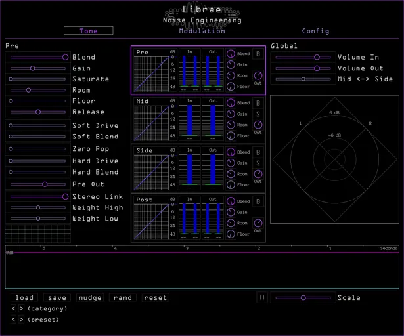Adjust the Saturate slider
404x336 pixels.
38,79
